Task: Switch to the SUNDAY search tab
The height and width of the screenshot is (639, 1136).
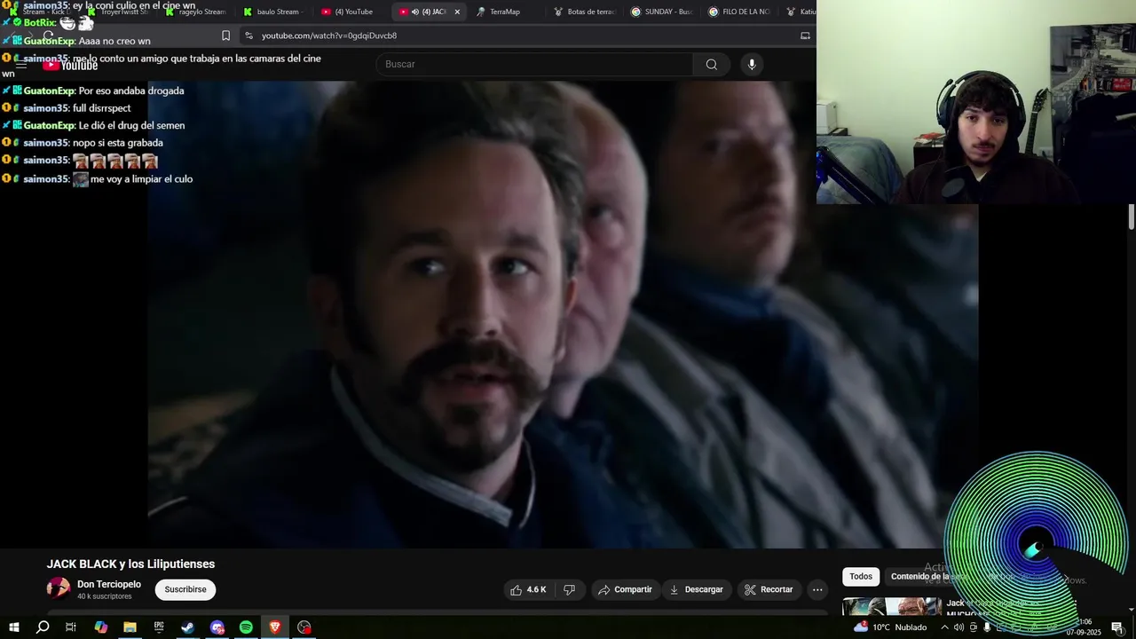Action: [x=661, y=12]
